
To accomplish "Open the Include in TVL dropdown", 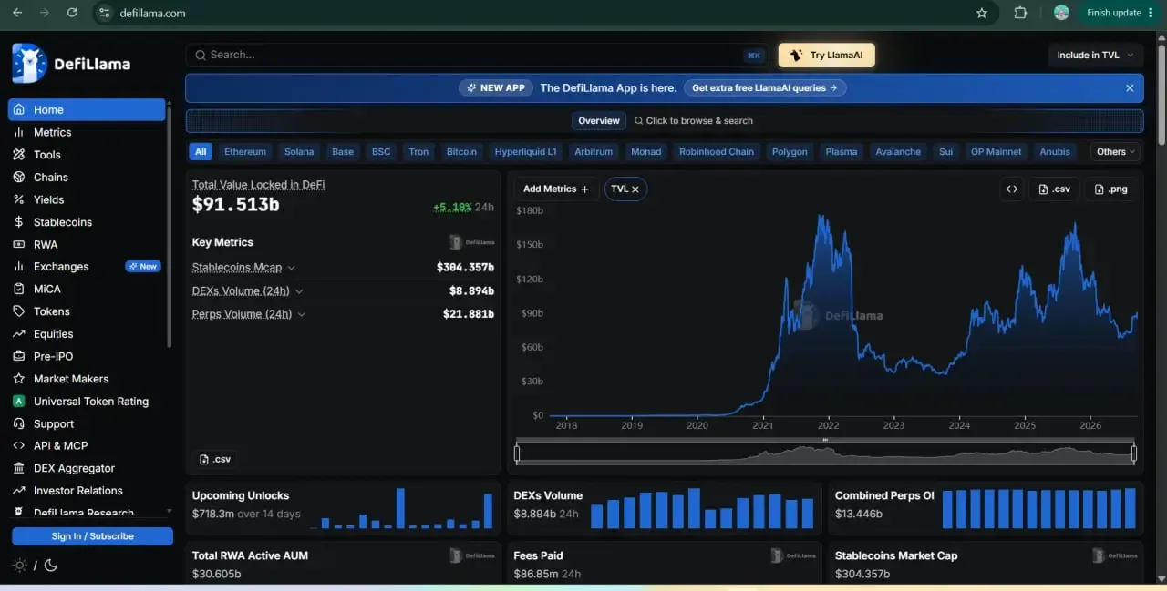I will [1095, 56].
